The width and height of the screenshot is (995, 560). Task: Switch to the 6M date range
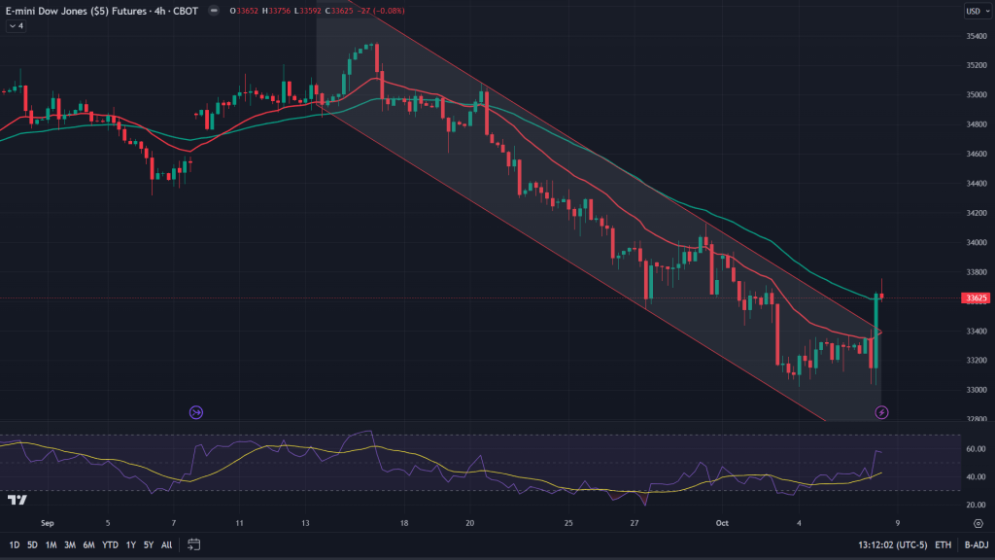pyautogui.click(x=88, y=544)
